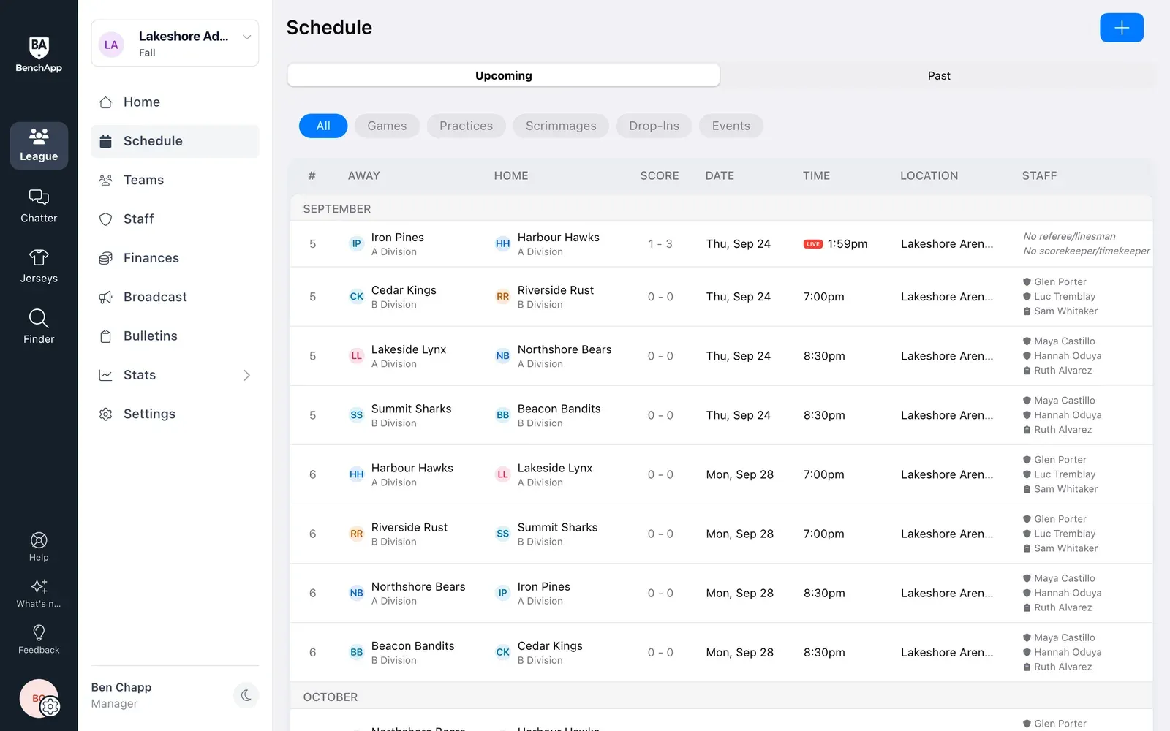Click the user avatar with gear
This screenshot has height=731, width=1170.
39,699
